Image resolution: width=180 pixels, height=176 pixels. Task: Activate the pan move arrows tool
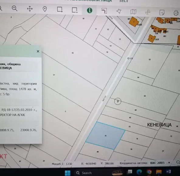30,9
